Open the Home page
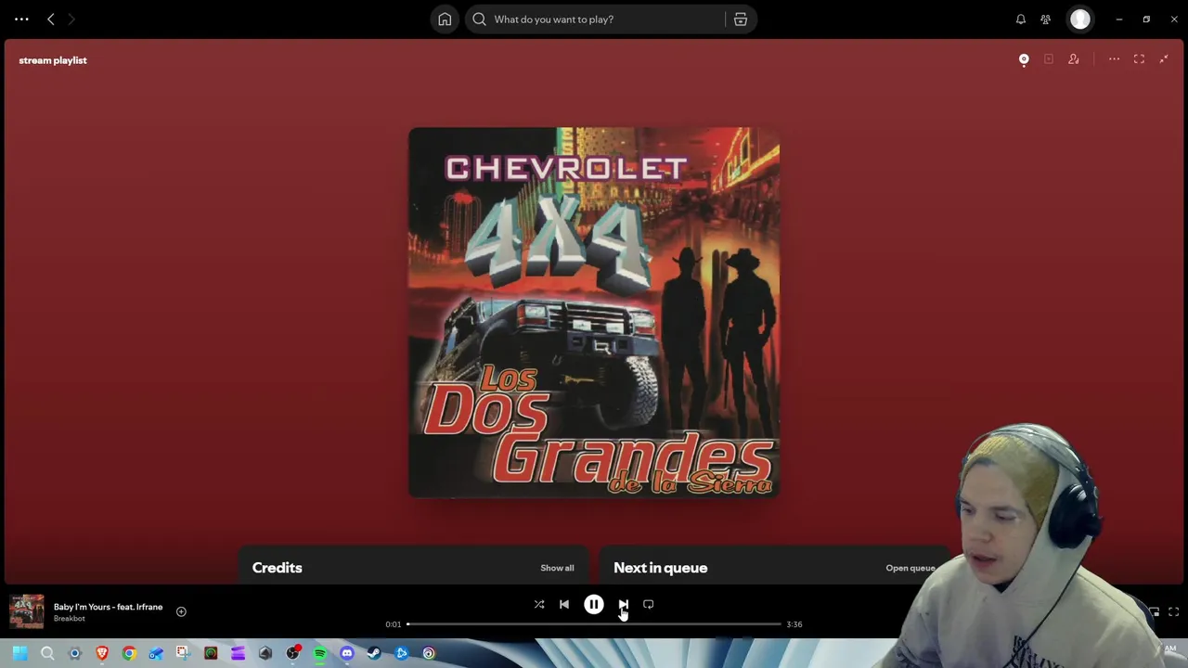1188x668 pixels. tap(445, 19)
